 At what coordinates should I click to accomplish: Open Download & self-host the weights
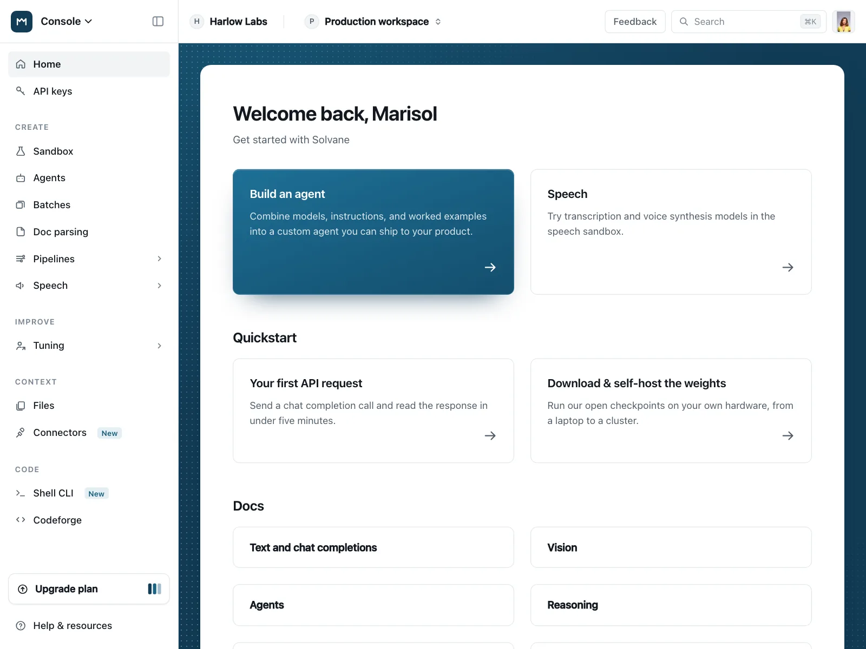671,410
